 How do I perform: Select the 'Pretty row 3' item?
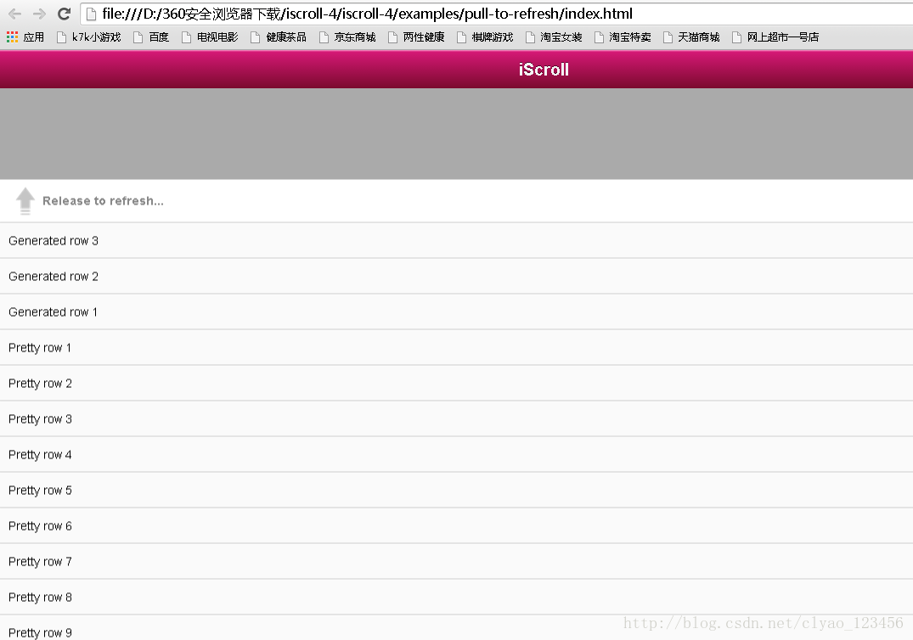point(457,419)
